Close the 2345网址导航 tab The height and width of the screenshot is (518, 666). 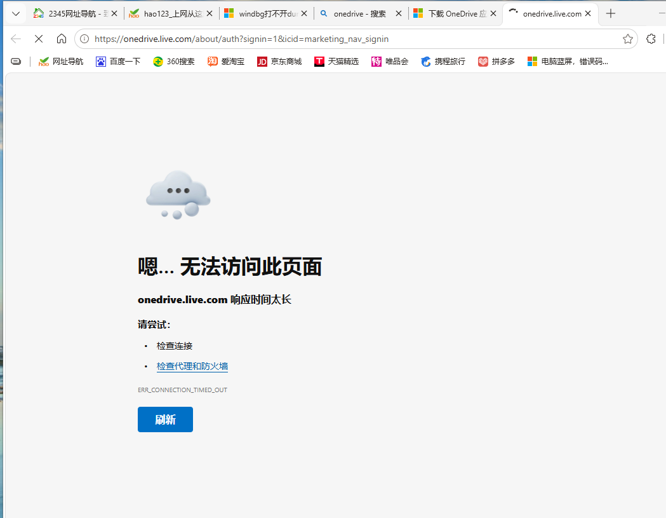114,13
